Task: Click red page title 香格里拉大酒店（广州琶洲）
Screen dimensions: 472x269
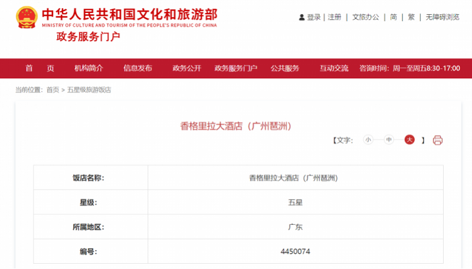Action: click(x=235, y=126)
